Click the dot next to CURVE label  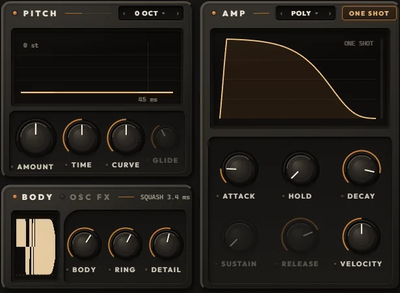[107, 165]
